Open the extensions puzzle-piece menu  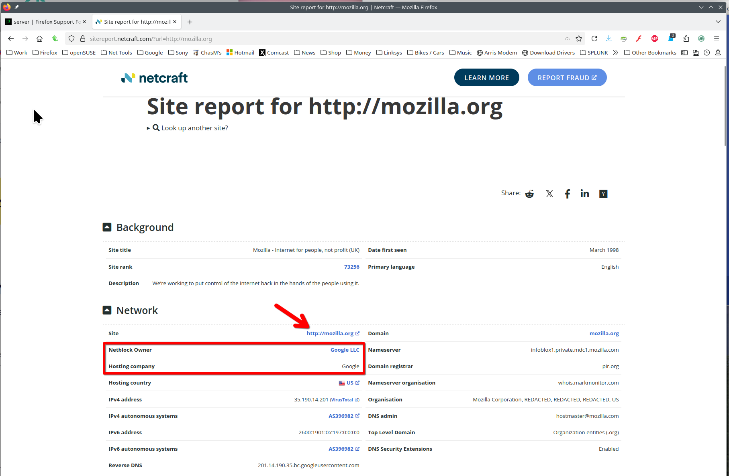click(686, 38)
